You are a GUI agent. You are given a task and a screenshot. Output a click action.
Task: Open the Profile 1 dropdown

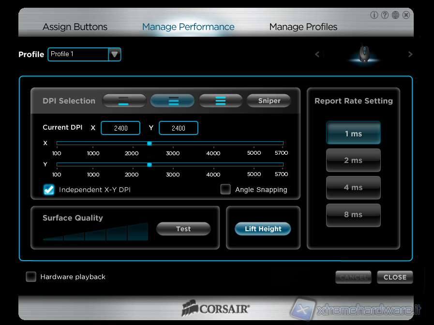point(115,54)
